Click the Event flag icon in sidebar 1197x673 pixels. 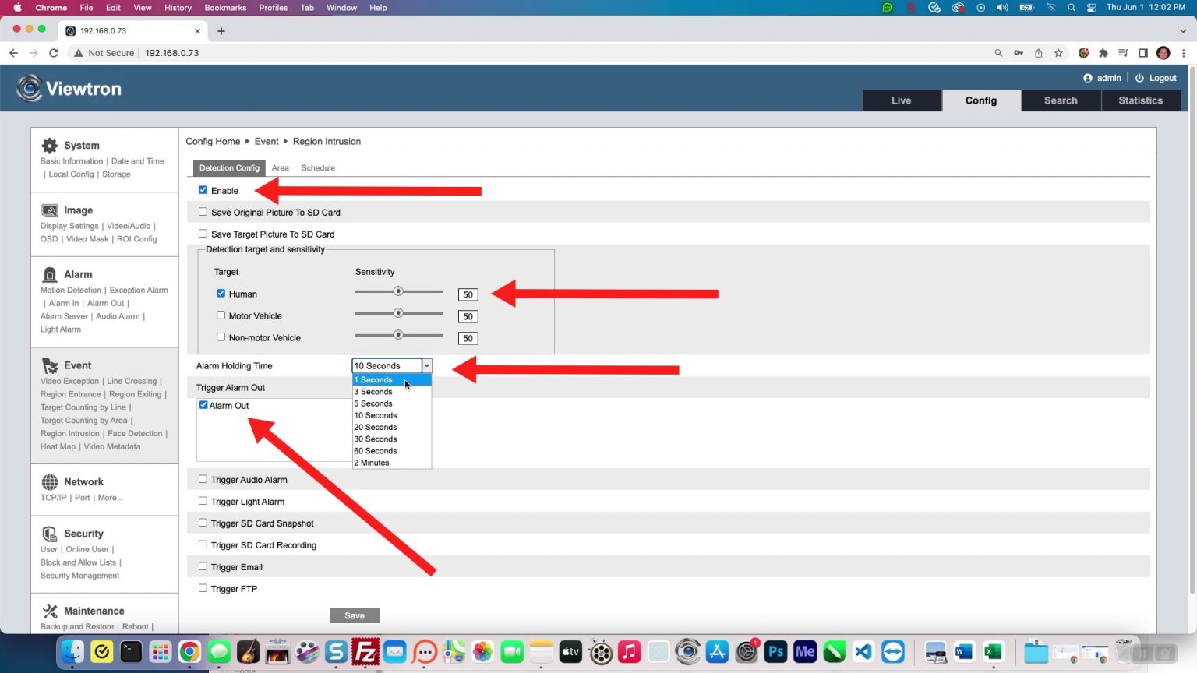[48, 365]
